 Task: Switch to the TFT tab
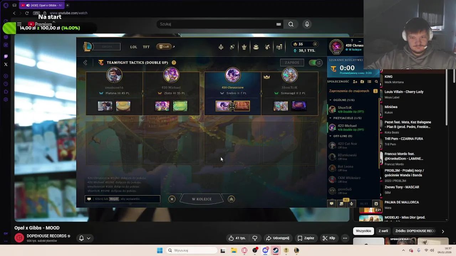pos(146,47)
